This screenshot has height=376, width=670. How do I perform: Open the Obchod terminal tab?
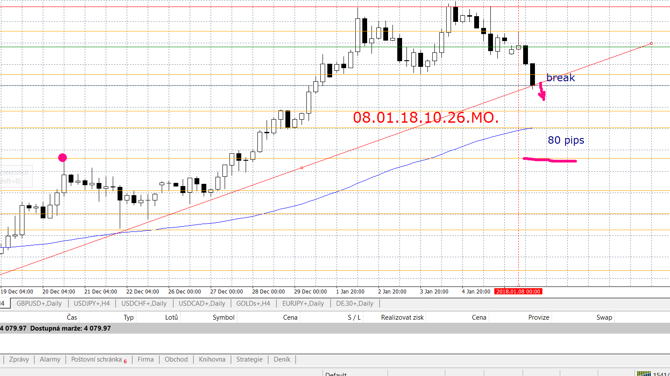(x=176, y=359)
